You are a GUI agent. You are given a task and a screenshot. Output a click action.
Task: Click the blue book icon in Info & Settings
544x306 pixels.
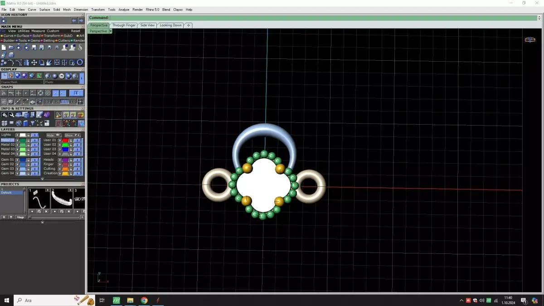pos(25,123)
